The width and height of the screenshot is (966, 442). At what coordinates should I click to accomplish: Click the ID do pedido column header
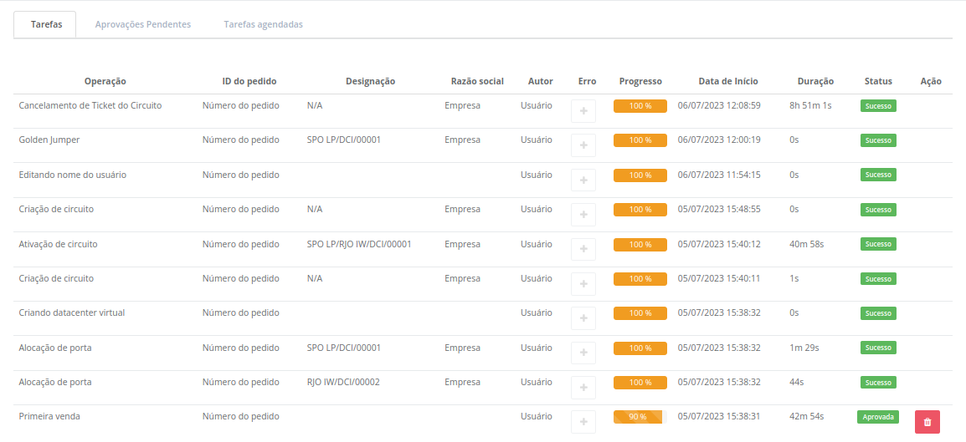click(x=249, y=81)
